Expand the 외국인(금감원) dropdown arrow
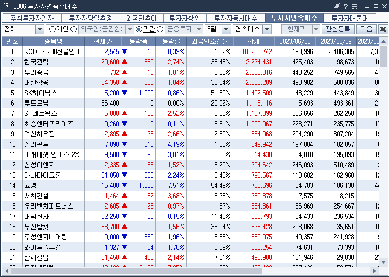 130,29
